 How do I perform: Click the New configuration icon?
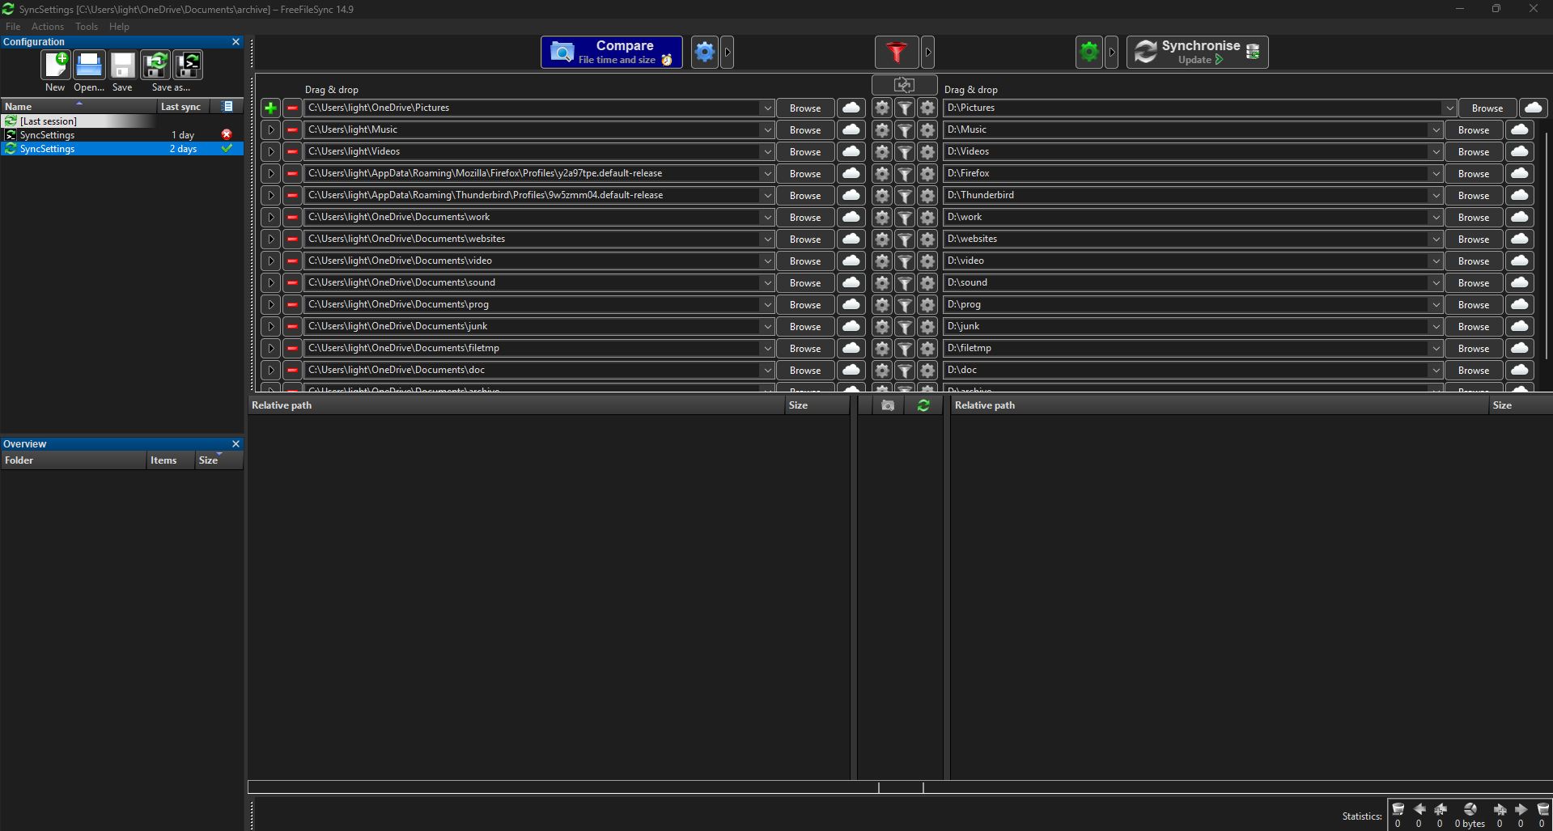coord(56,66)
